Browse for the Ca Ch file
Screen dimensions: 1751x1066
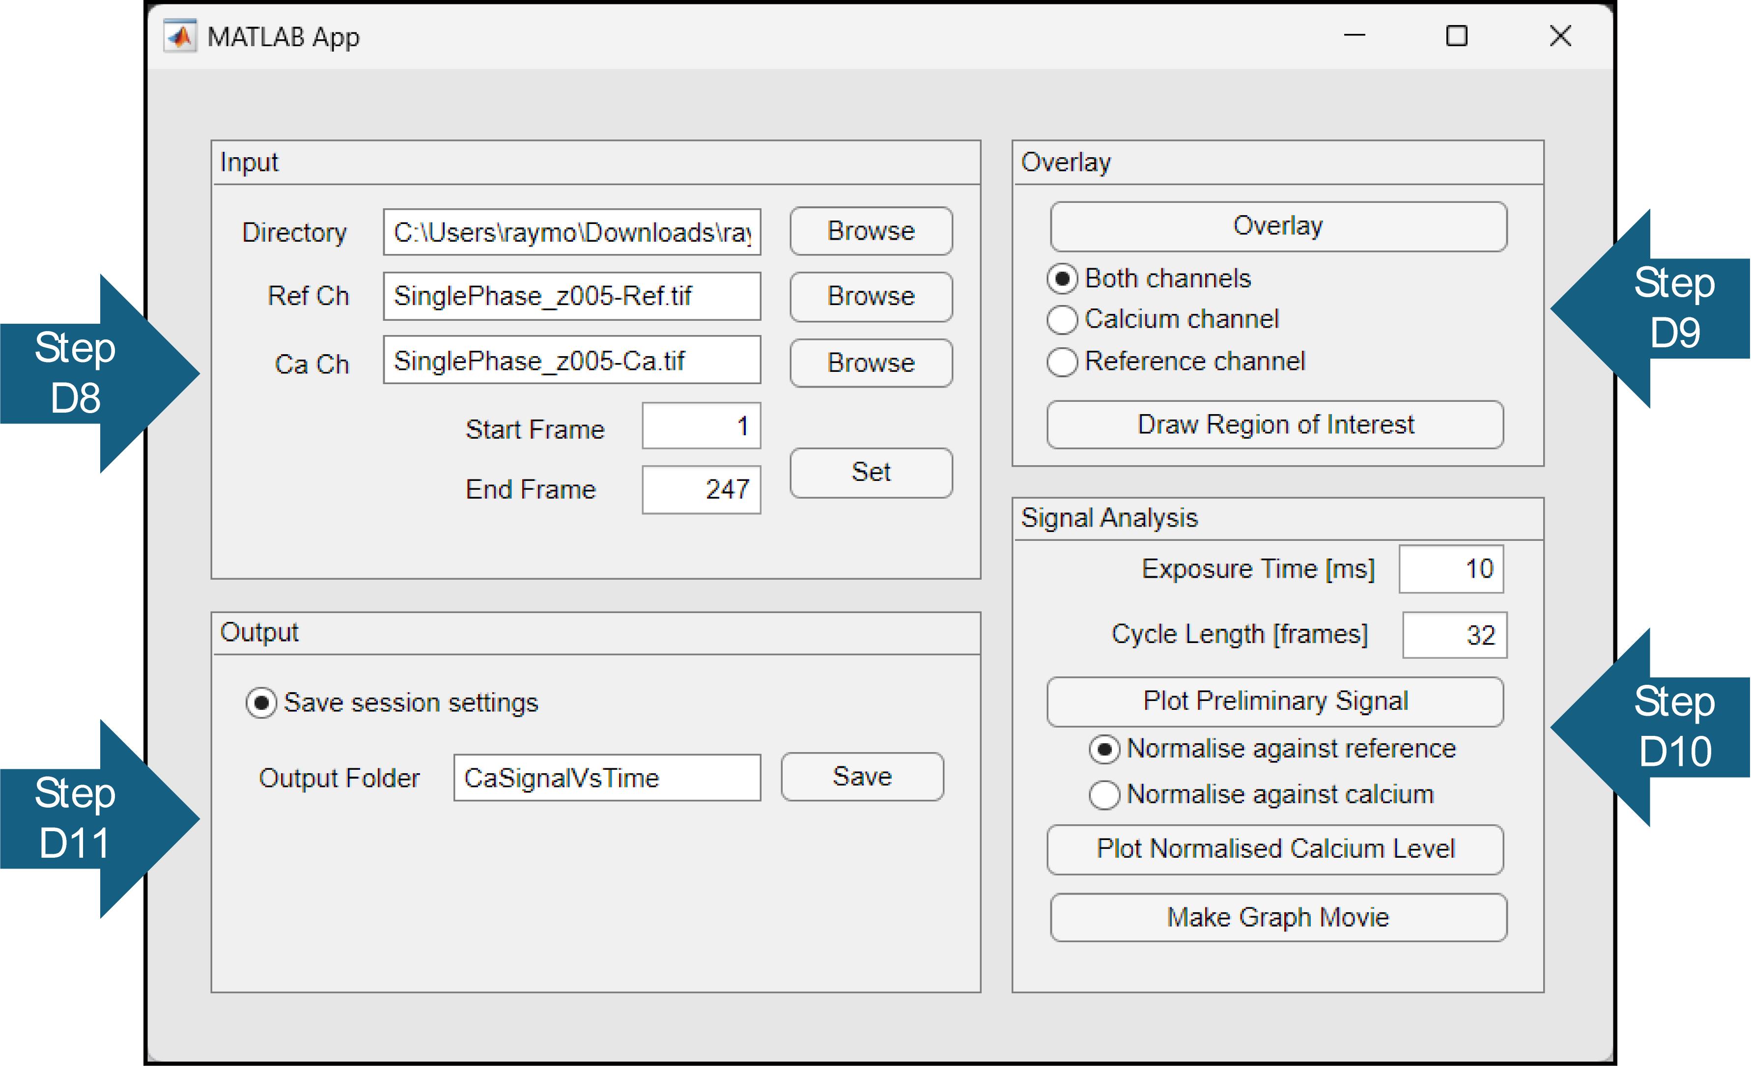click(x=871, y=363)
